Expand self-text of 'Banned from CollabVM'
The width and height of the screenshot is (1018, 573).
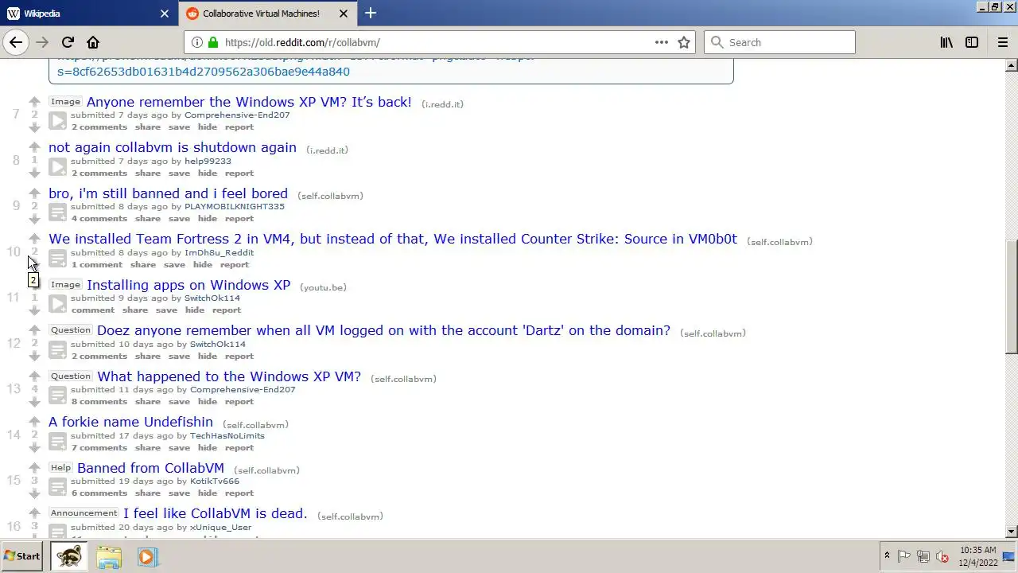[57, 487]
